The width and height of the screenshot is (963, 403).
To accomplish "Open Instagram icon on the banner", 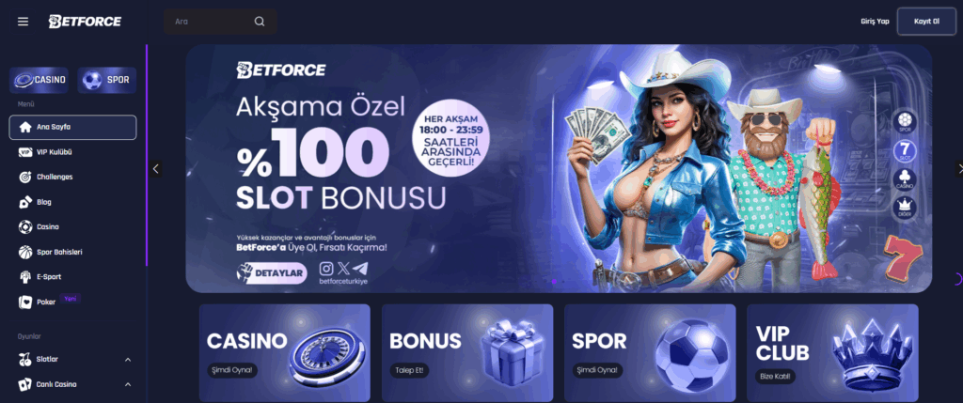I will 326,268.
